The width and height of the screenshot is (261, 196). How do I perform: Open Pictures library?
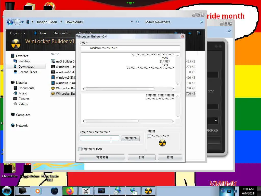pos(21,99)
